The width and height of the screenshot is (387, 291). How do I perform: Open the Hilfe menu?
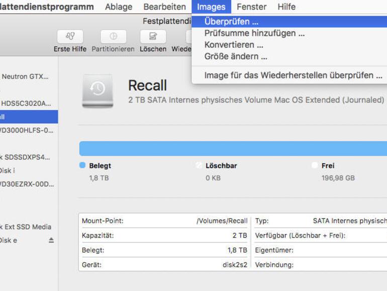click(x=286, y=7)
